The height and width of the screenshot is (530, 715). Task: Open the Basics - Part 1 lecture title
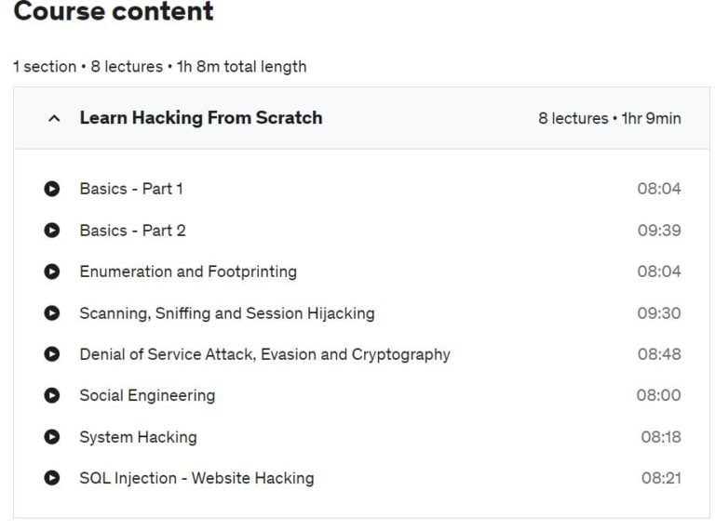[131, 189]
